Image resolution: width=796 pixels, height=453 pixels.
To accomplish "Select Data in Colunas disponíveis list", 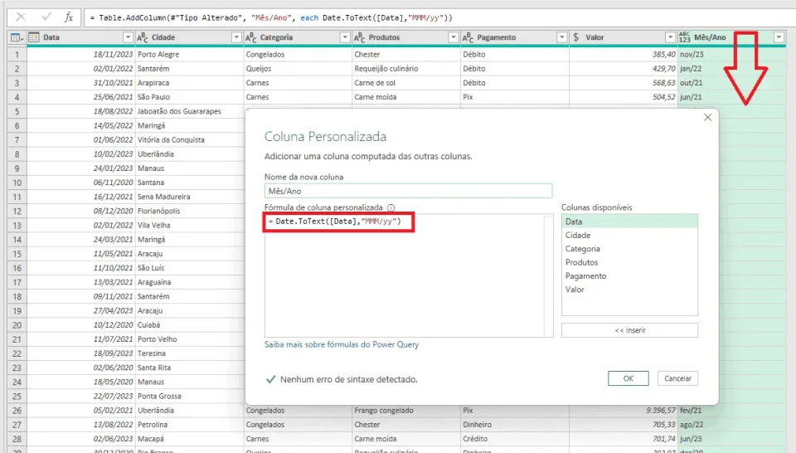I will pos(629,222).
